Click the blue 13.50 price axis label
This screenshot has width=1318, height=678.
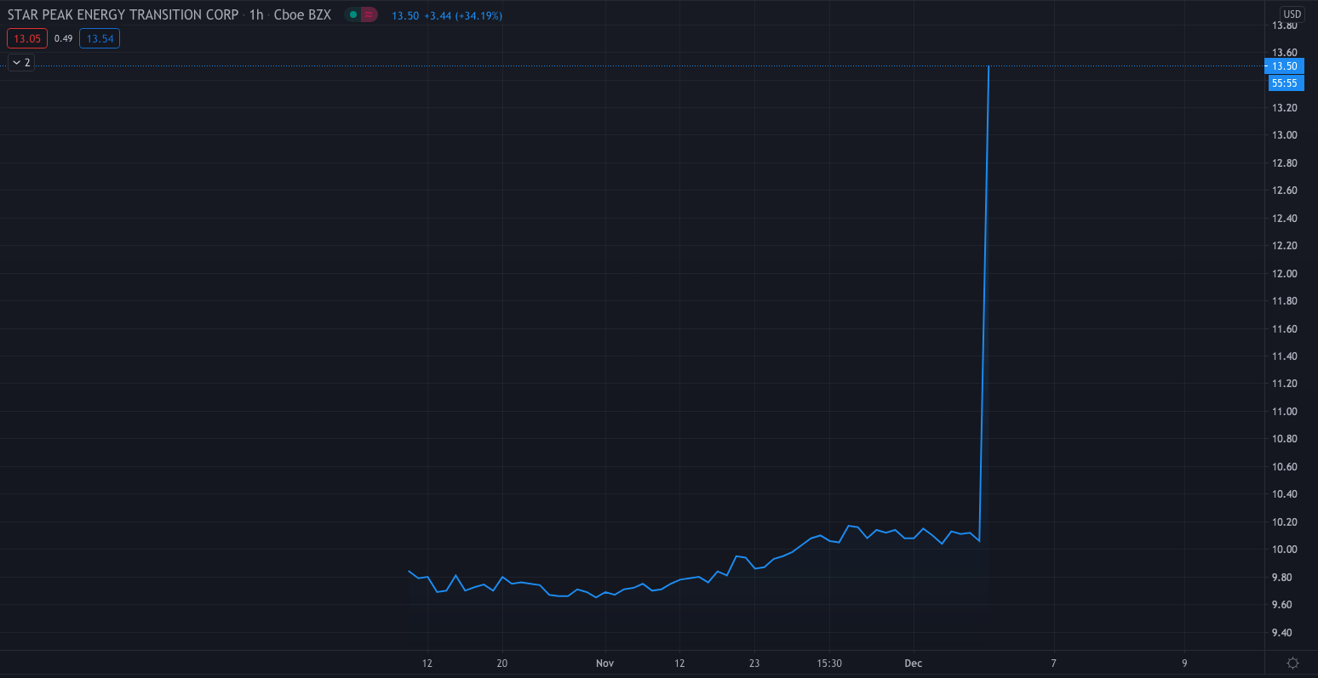1284,66
